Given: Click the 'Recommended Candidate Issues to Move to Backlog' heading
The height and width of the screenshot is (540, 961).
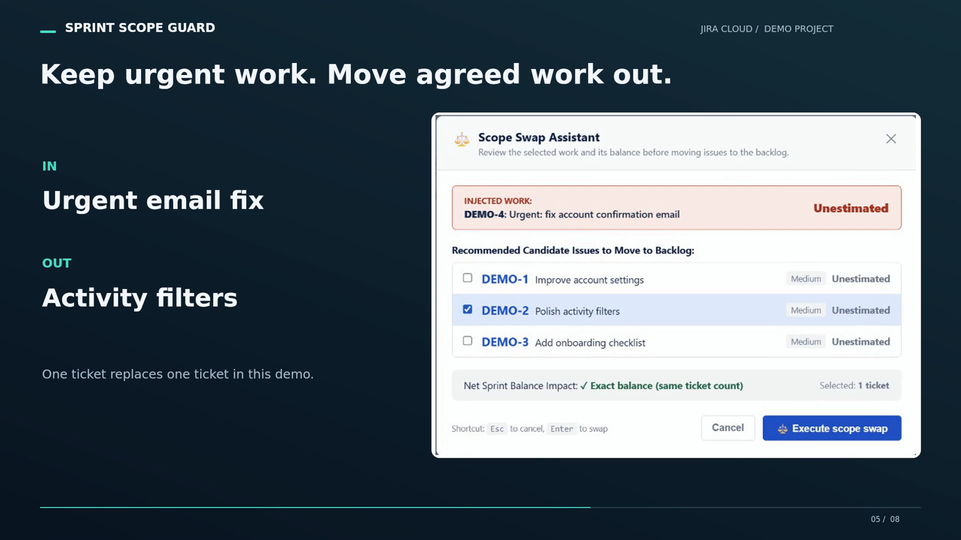Looking at the screenshot, I should tap(573, 250).
